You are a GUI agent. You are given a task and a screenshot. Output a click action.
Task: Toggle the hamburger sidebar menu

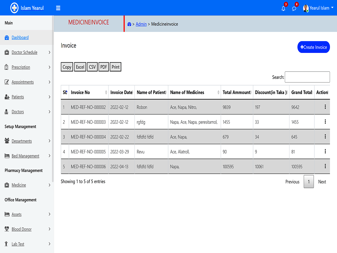click(58, 8)
